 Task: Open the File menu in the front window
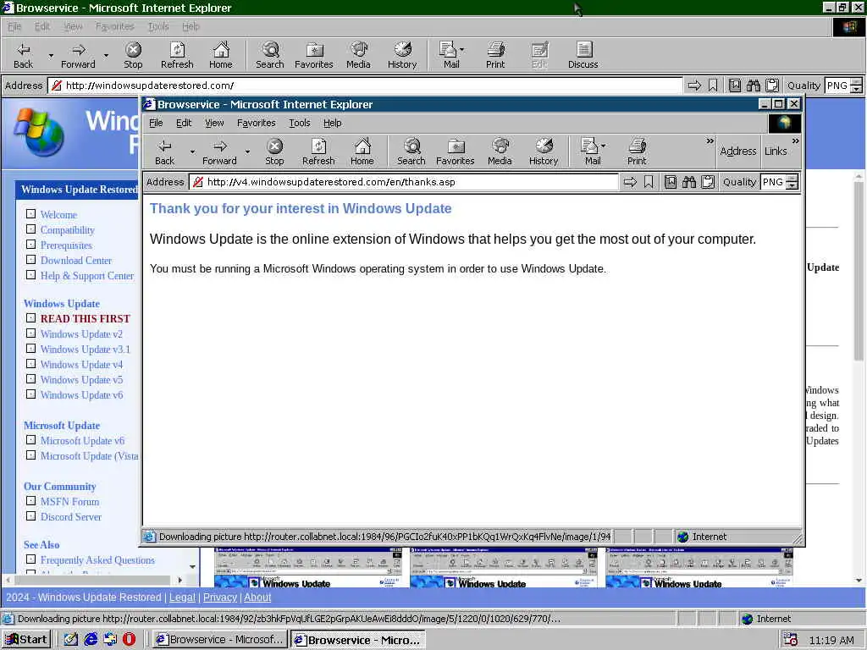156,123
